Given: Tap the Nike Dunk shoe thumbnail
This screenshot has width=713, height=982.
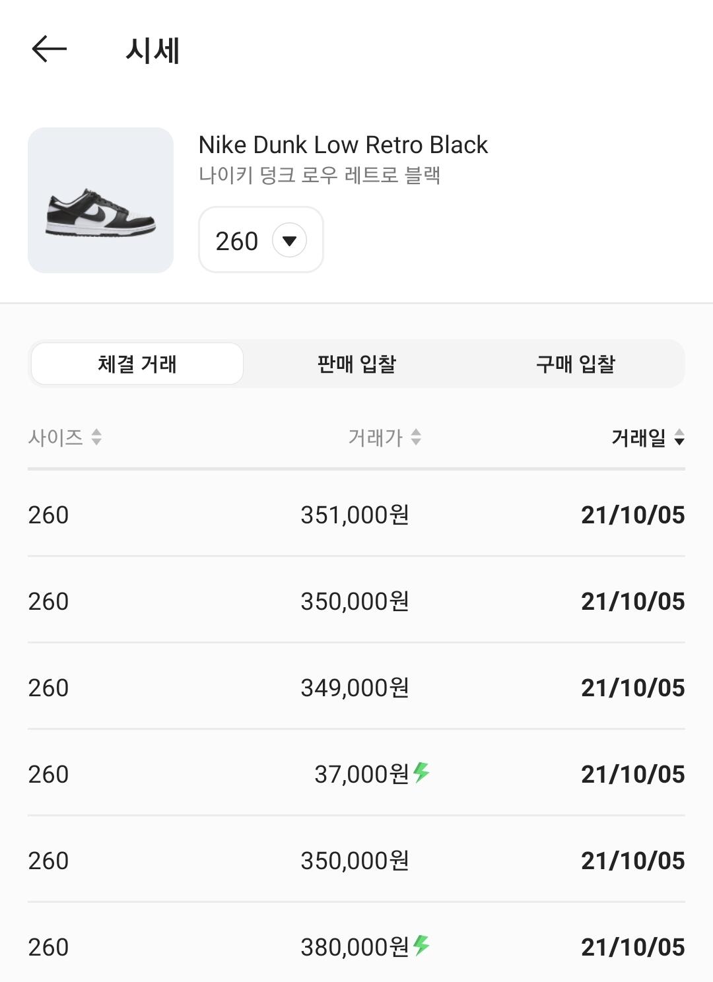Looking at the screenshot, I should pyautogui.click(x=100, y=201).
